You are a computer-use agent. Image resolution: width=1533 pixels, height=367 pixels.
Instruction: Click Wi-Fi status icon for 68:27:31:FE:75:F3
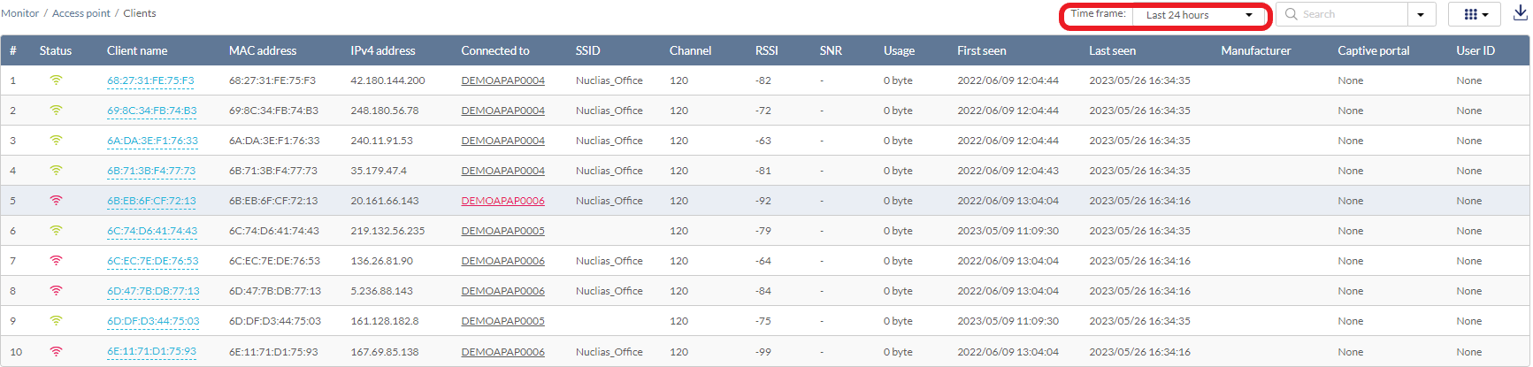click(x=56, y=80)
